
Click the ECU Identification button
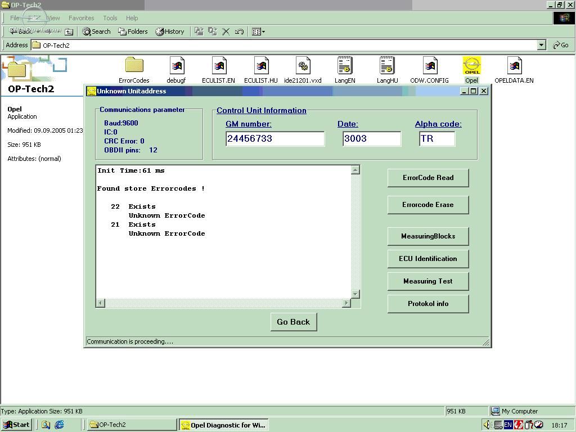pos(428,259)
